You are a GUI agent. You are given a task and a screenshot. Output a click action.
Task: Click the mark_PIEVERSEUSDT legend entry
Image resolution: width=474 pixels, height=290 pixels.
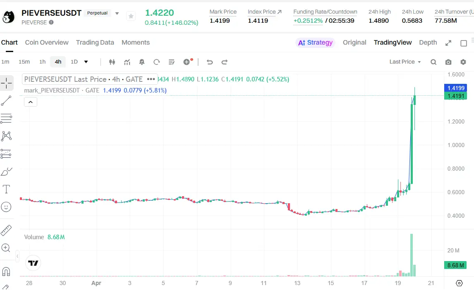tap(62, 90)
